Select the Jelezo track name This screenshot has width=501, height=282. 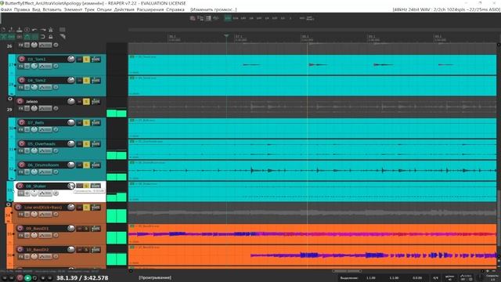[31, 101]
